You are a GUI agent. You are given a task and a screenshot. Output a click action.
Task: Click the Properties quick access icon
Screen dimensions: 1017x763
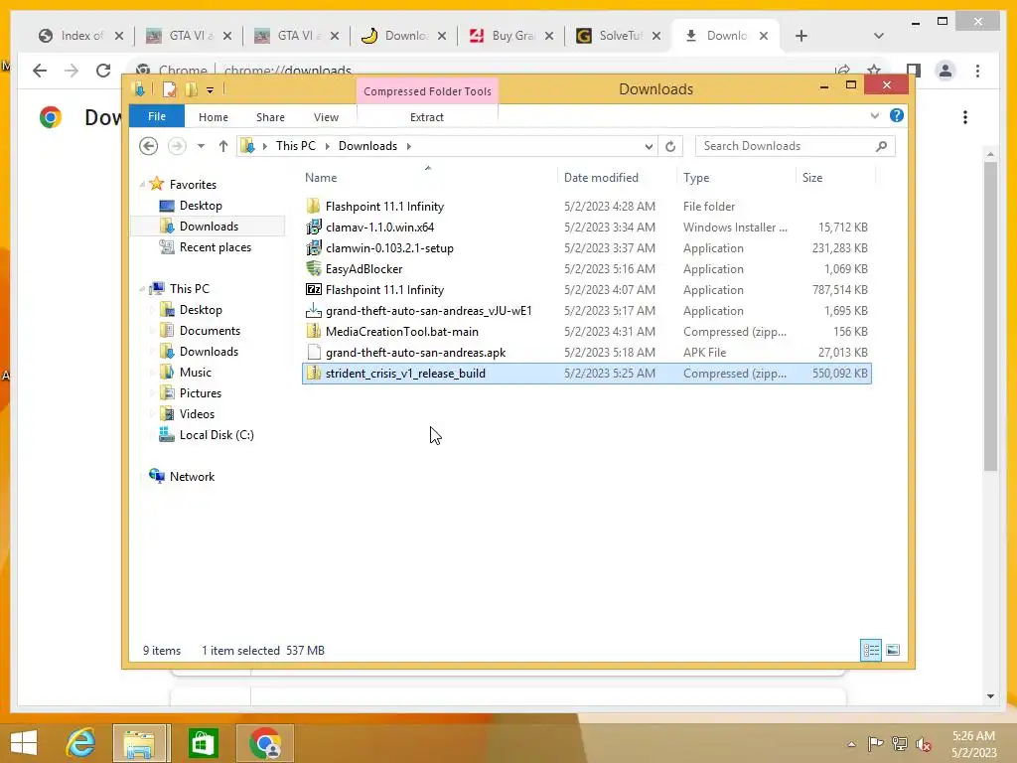(x=169, y=89)
